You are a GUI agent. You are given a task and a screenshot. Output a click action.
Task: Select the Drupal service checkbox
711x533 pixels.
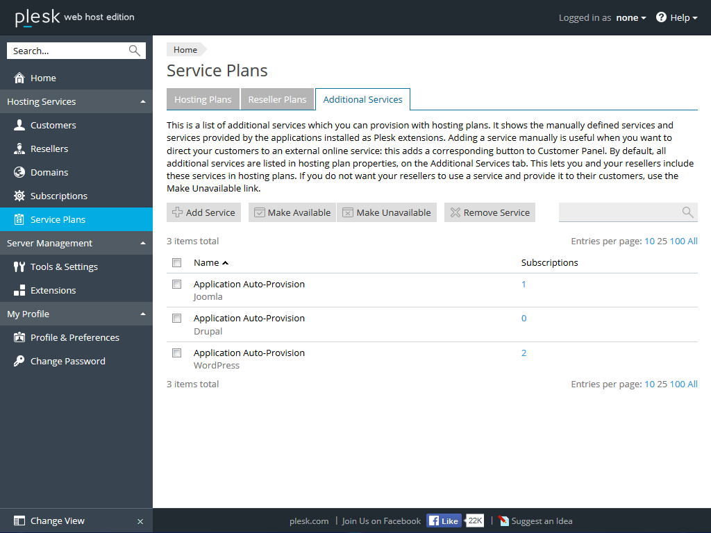point(177,319)
